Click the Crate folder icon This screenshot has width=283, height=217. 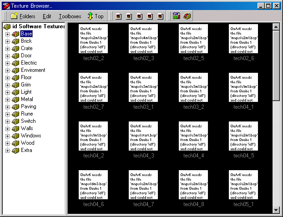tap(15, 49)
